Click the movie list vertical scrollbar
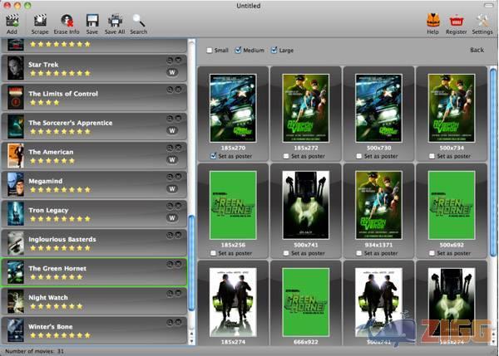499x356 pixels. [192, 261]
